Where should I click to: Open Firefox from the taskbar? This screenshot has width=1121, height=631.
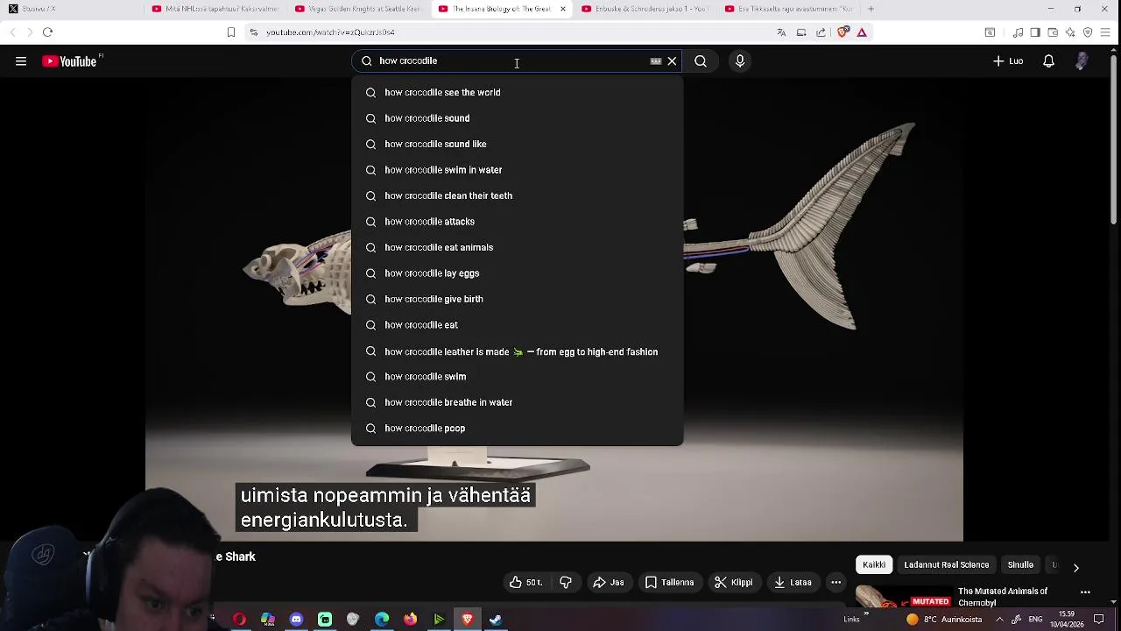click(410, 620)
